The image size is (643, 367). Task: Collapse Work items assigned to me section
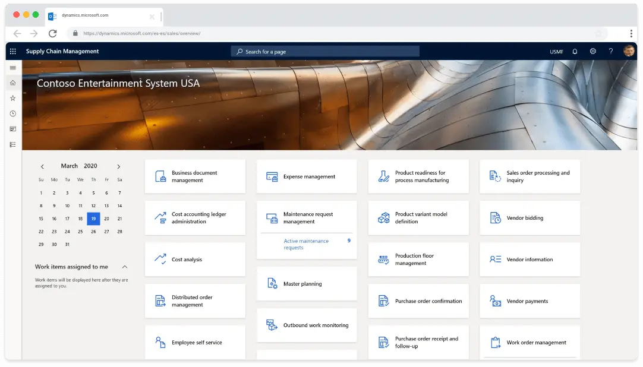coord(125,267)
